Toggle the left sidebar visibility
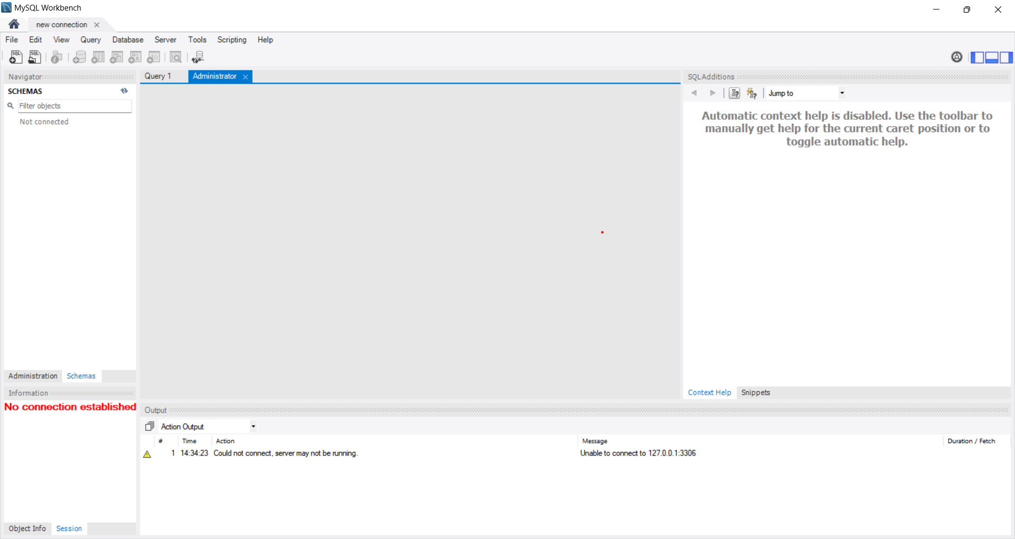The width and height of the screenshot is (1015, 539). [x=977, y=57]
